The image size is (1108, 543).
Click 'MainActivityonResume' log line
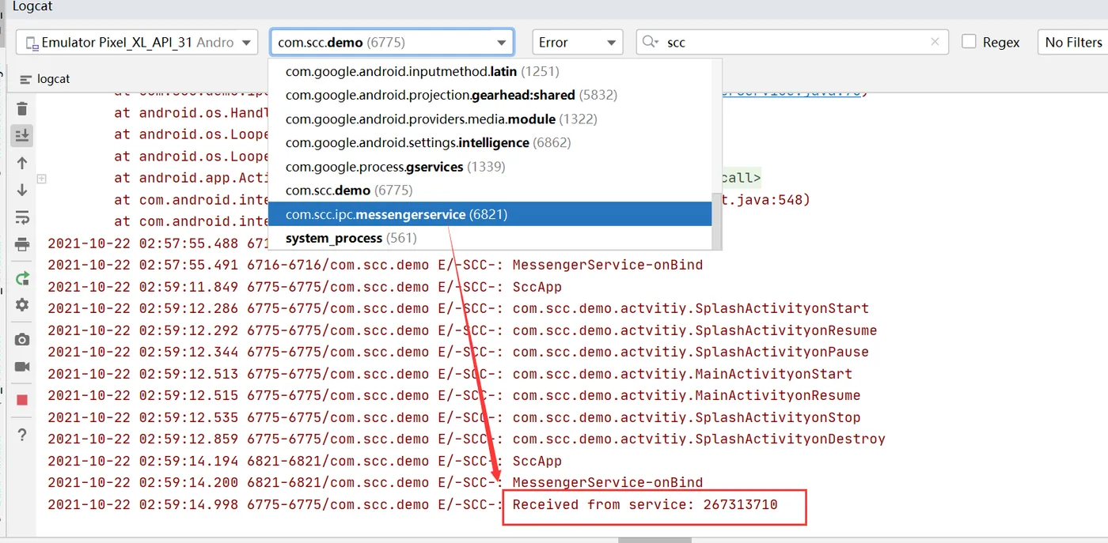coord(454,395)
